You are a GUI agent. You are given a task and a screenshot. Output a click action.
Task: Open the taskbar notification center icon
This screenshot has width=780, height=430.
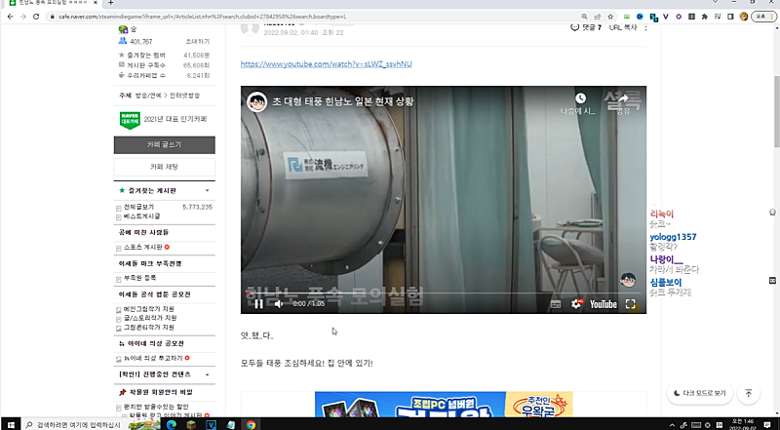[767, 424]
